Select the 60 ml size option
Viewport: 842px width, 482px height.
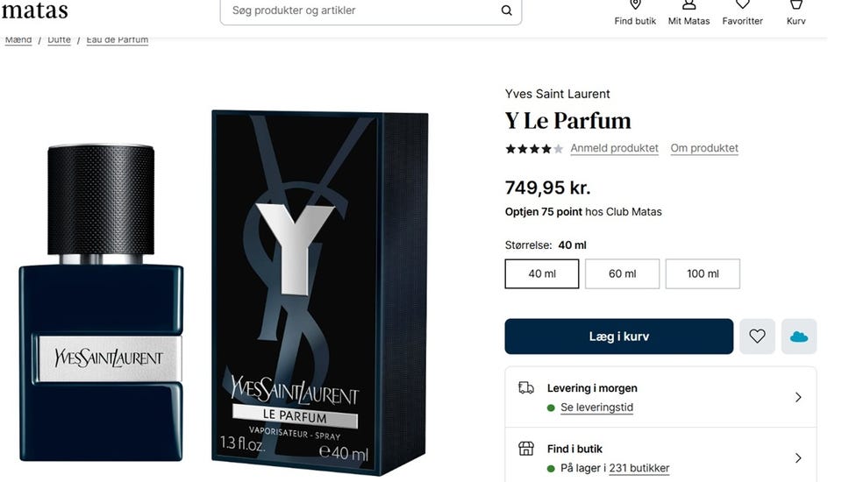623,273
